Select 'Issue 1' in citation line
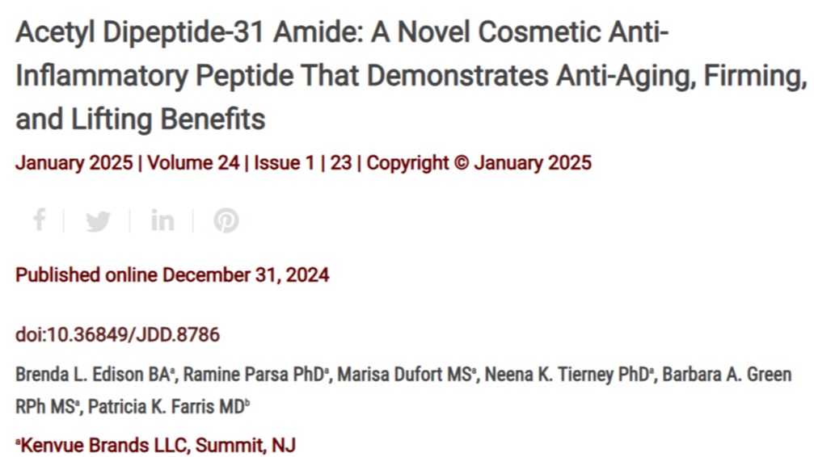Viewport: 814px width, 457px height. click(284, 163)
